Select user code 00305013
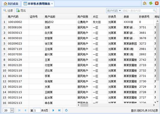Image resolution: width=160 pixels, height=114 pixels. pos(15,33)
